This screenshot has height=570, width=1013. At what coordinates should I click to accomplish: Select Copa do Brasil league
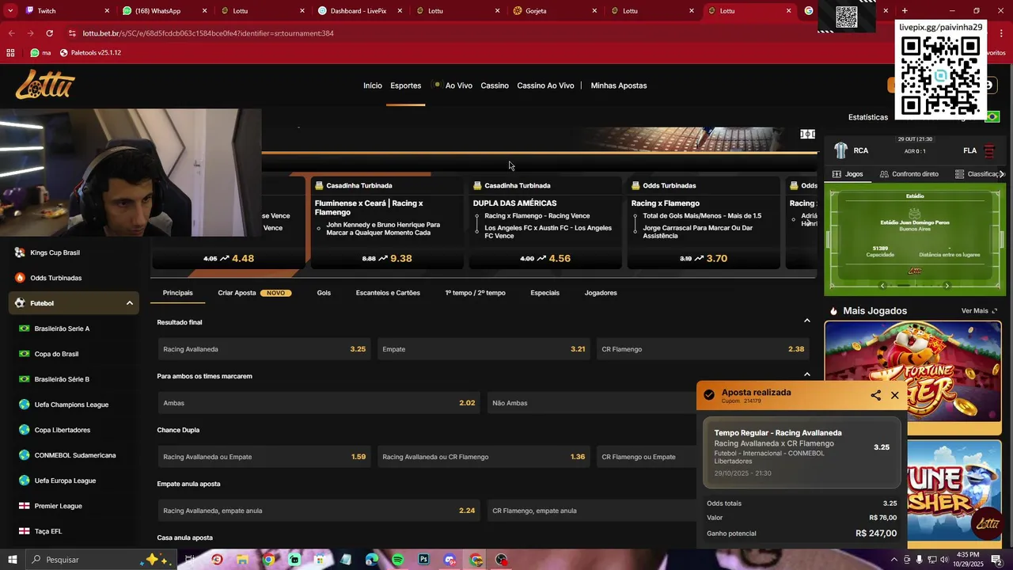(x=56, y=354)
